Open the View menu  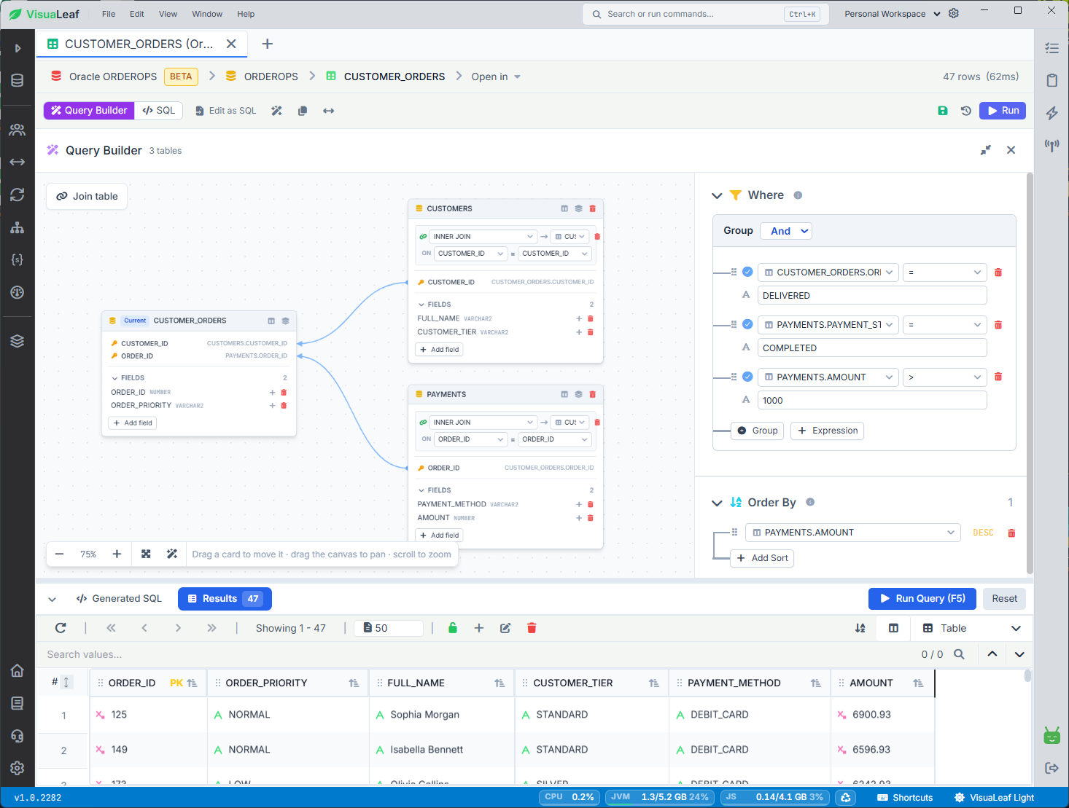tap(168, 14)
